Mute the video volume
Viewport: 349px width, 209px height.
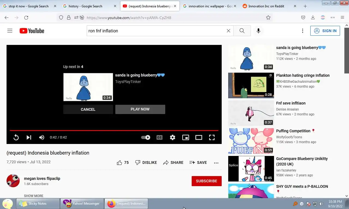tap(42, 137)
